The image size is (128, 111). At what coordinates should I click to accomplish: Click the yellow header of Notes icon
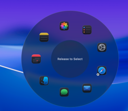(44, 34)
